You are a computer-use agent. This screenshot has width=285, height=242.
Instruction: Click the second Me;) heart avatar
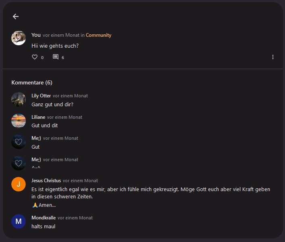click(19, 163)
